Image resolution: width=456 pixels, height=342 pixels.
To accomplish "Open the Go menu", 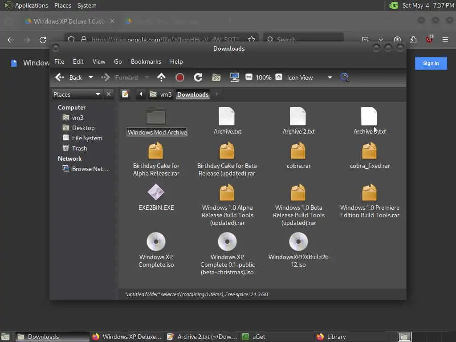I will [x=118, y=61].
